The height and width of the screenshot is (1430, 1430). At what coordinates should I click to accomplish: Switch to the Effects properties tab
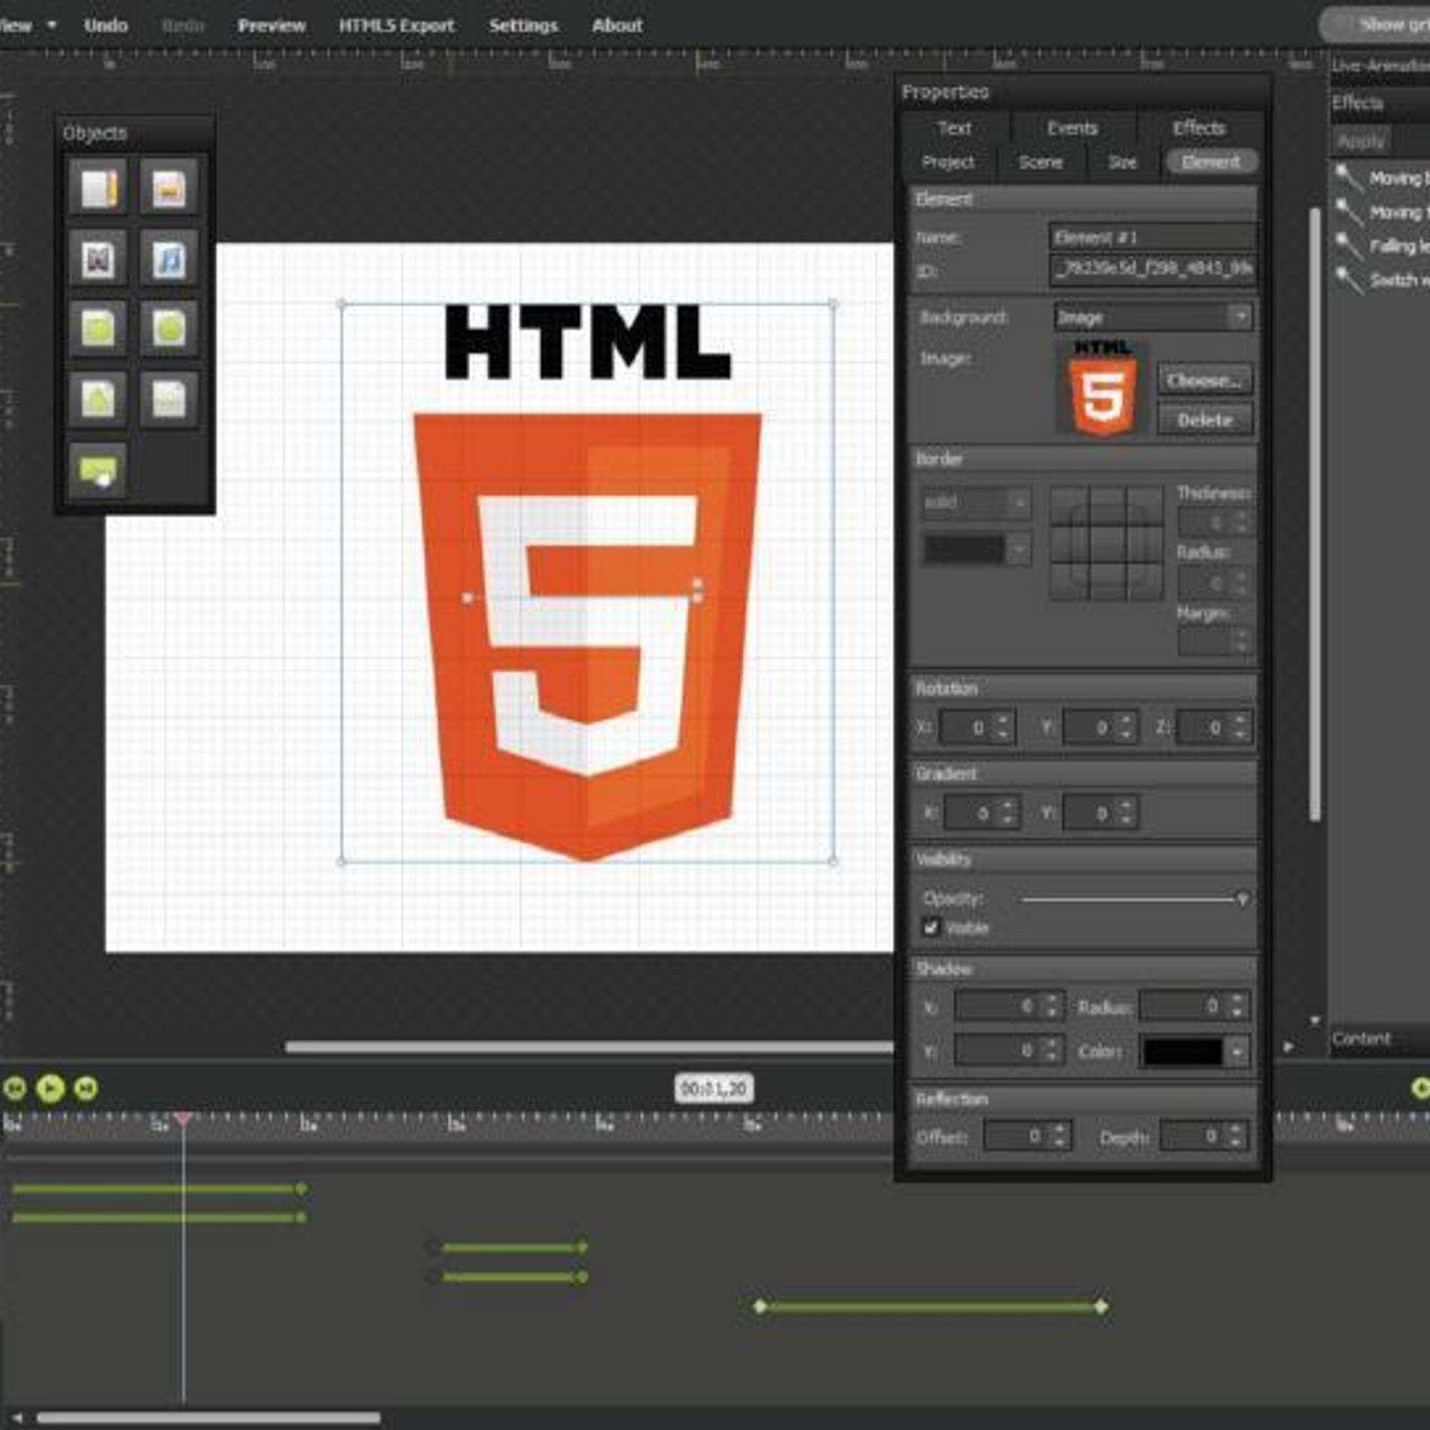1199,128
